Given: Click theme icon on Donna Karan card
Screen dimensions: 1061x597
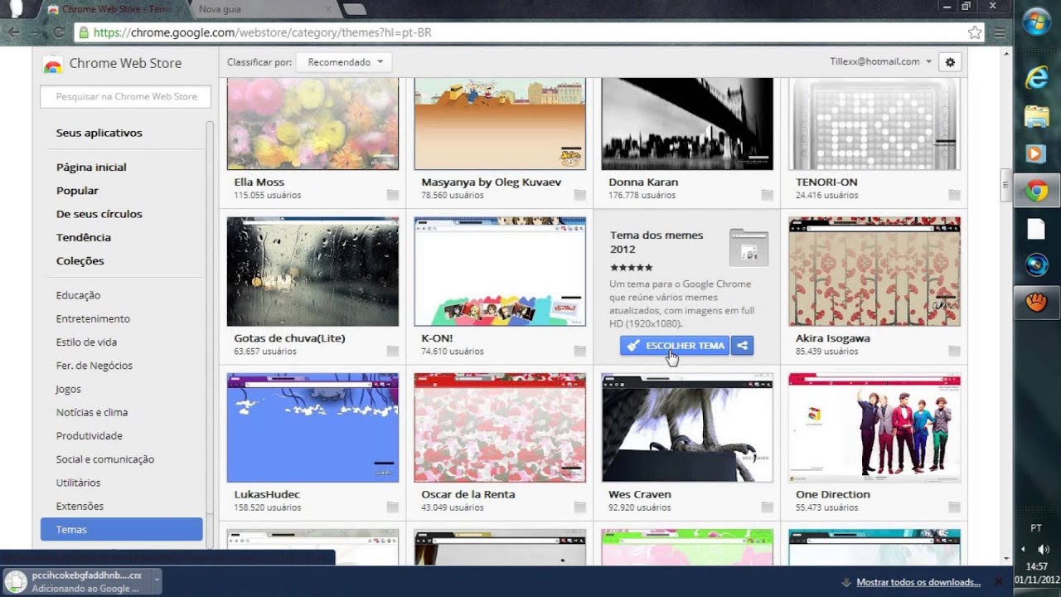Looking at the screenshot, I should [x=768, y=195].
